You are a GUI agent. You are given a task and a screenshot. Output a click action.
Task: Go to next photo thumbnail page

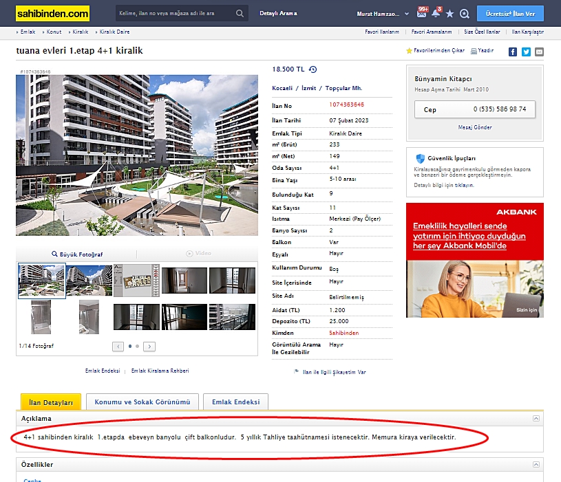click(x=149, y=347)
